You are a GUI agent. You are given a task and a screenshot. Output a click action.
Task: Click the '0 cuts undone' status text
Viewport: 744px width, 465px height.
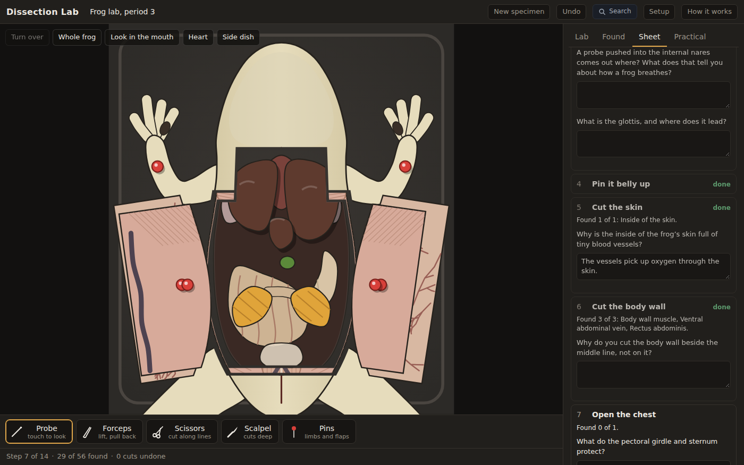141,456
